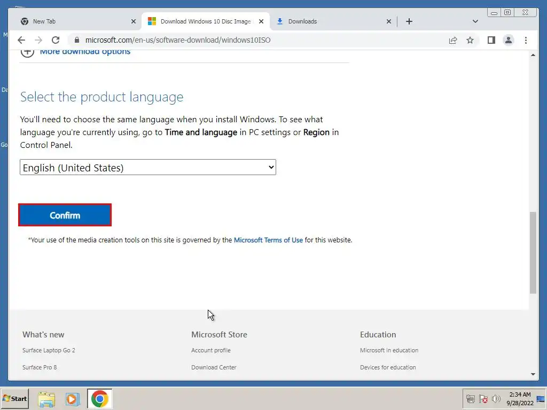Click the 'What's new' footer heading

(43, 334)
